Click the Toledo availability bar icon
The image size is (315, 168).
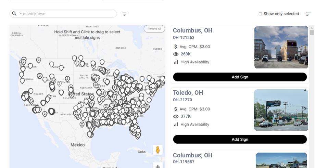pyautogui.click(x=176, y=124)
